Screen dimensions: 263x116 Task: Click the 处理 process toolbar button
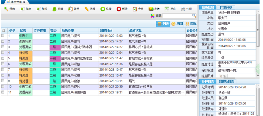[54, 9]
